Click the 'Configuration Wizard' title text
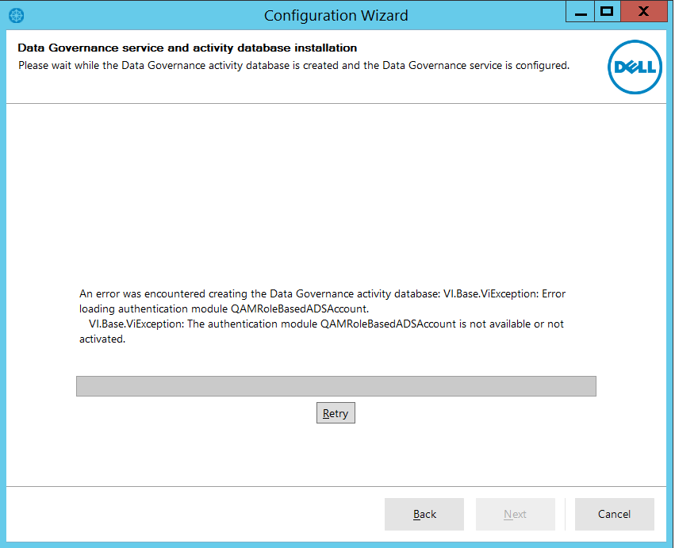This screenshot has height=548, width=675. tap(336, 16)
